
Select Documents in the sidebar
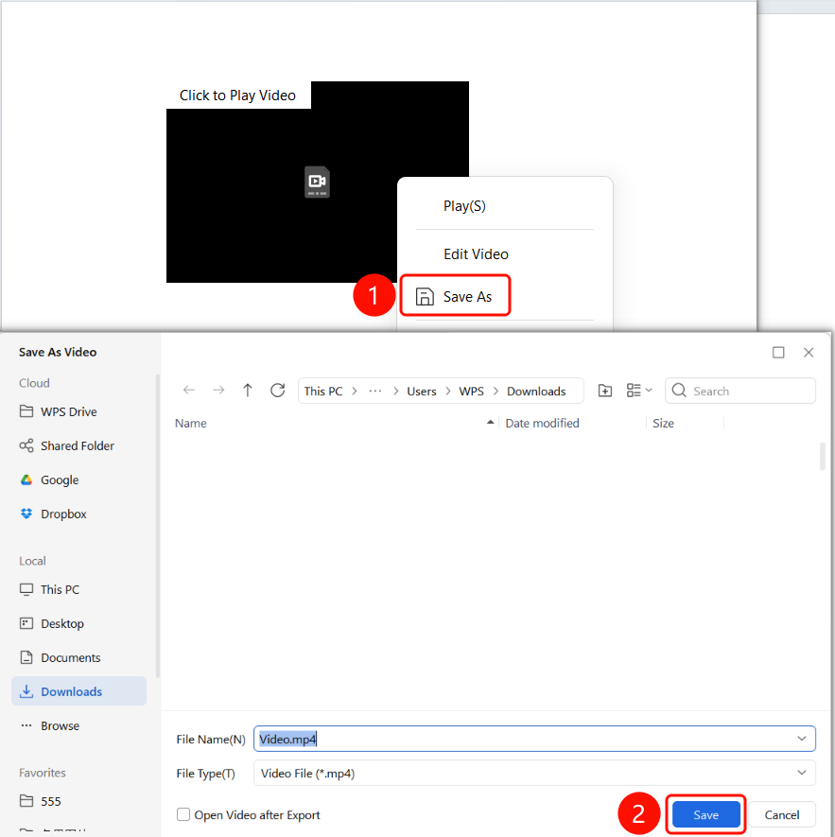click(79, 657)
